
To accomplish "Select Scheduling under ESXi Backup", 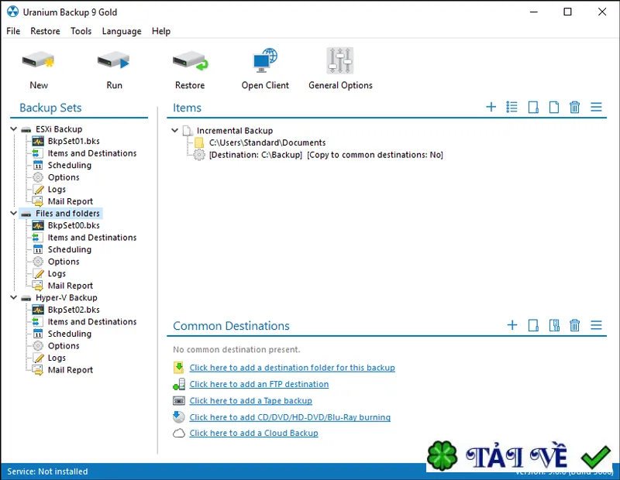I will click(70, 165).
